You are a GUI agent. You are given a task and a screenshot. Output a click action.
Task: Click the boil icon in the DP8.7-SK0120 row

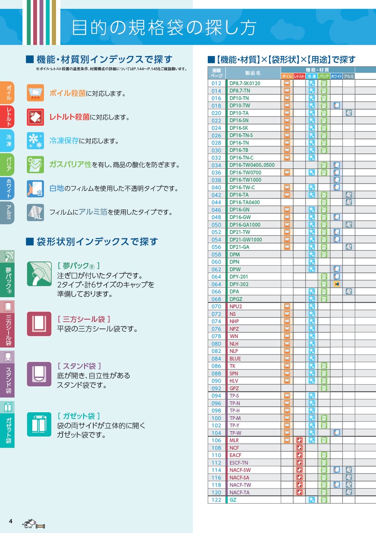[287, 83]
